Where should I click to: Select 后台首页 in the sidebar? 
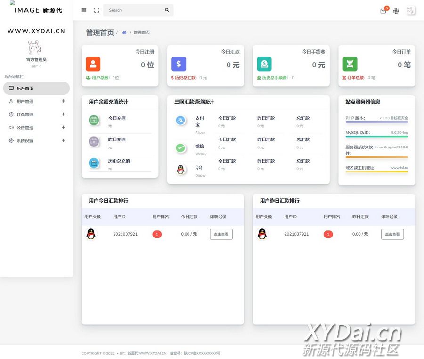[36, 89]
